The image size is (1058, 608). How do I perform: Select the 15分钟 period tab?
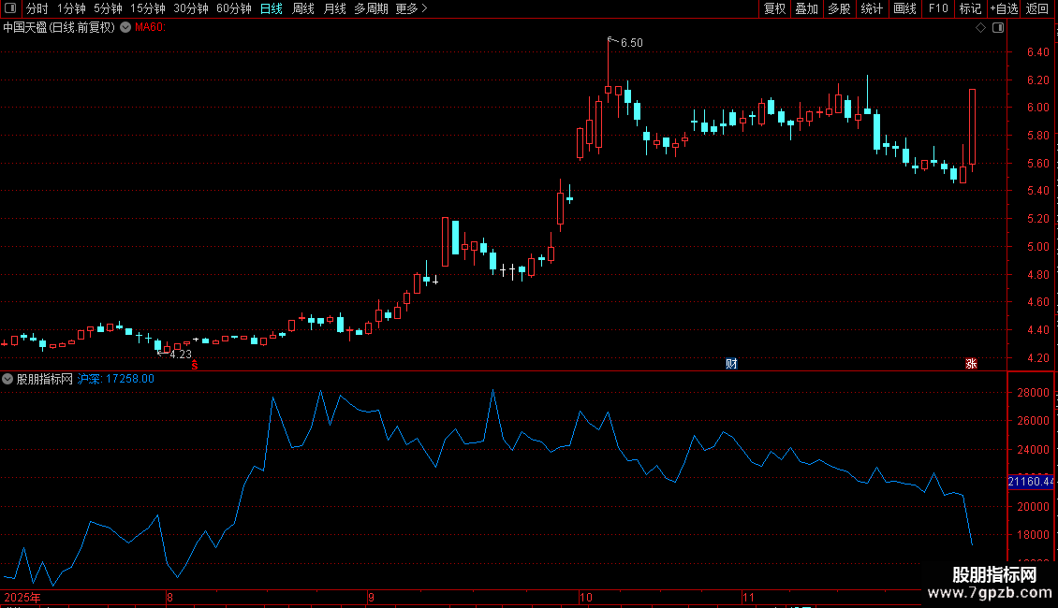[x=147, y=8]
